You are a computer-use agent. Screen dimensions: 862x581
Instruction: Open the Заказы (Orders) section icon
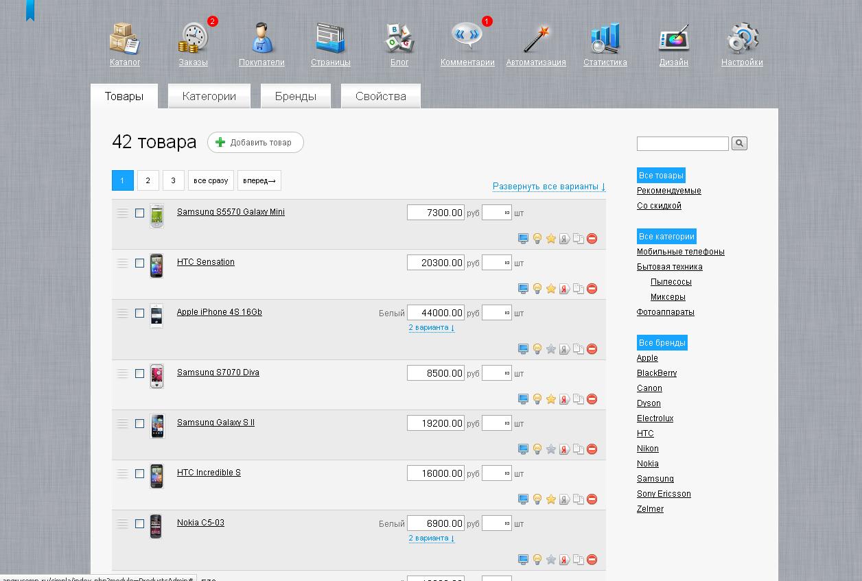193,38
